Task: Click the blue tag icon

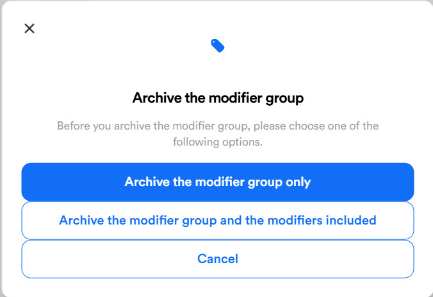Action: pos(217,46)
